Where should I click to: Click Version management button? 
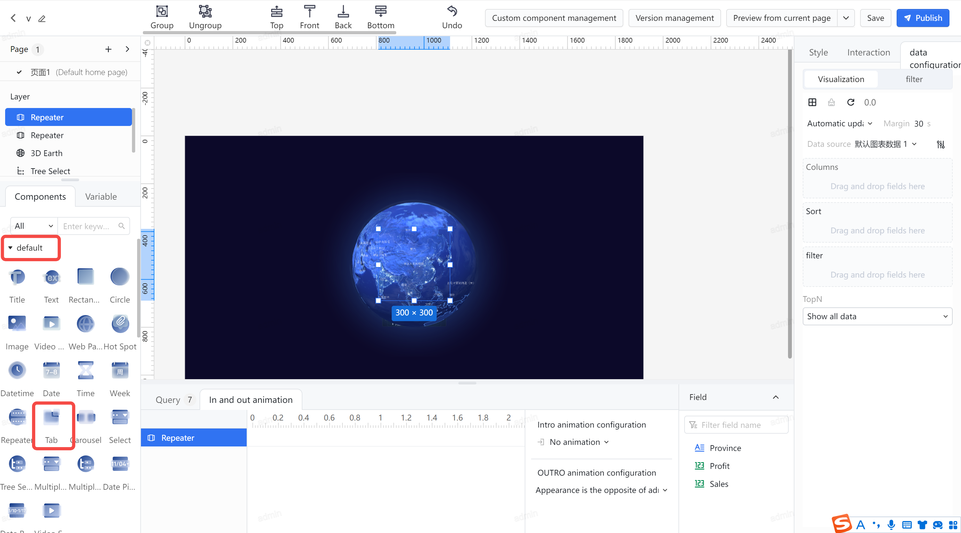coord(675,18)
